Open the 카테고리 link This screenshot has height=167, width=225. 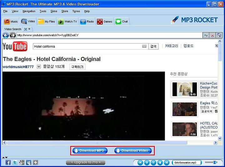pos(172,46)
